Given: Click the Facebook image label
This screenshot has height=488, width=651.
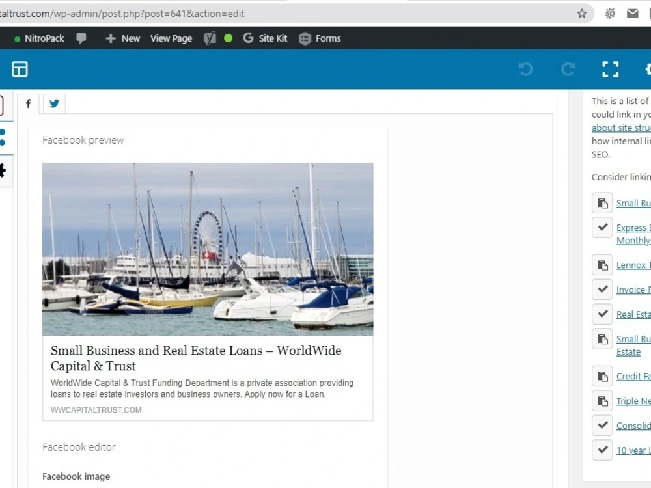Looking at the screenshot, I should [76, 476].
